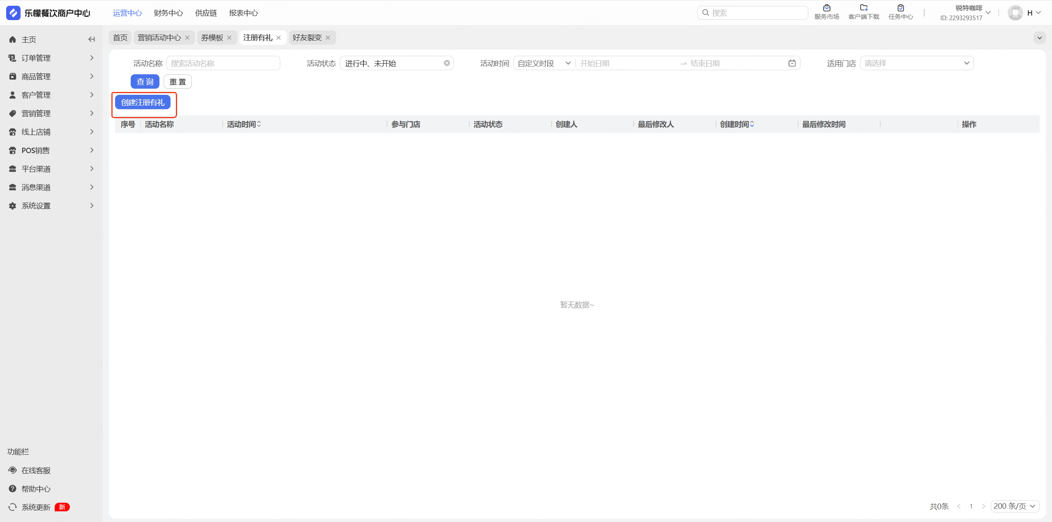This screenshot has width=1052, height=522.
Task: Go to next page arrow
Action: pos(983,506)
